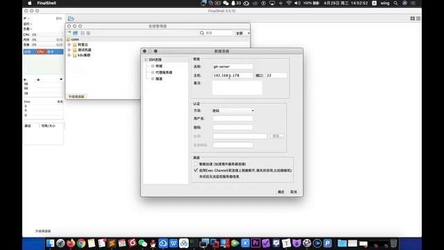The width and height of the screenshot is (444, 250).
Task: Click the list view icon at top right
Action: pos(418,19)
